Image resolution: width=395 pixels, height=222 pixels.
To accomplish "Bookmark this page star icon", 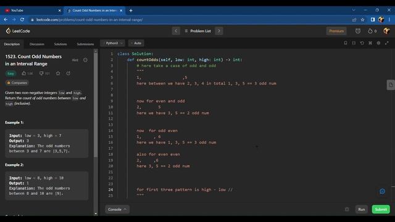I will pos(362,20).
